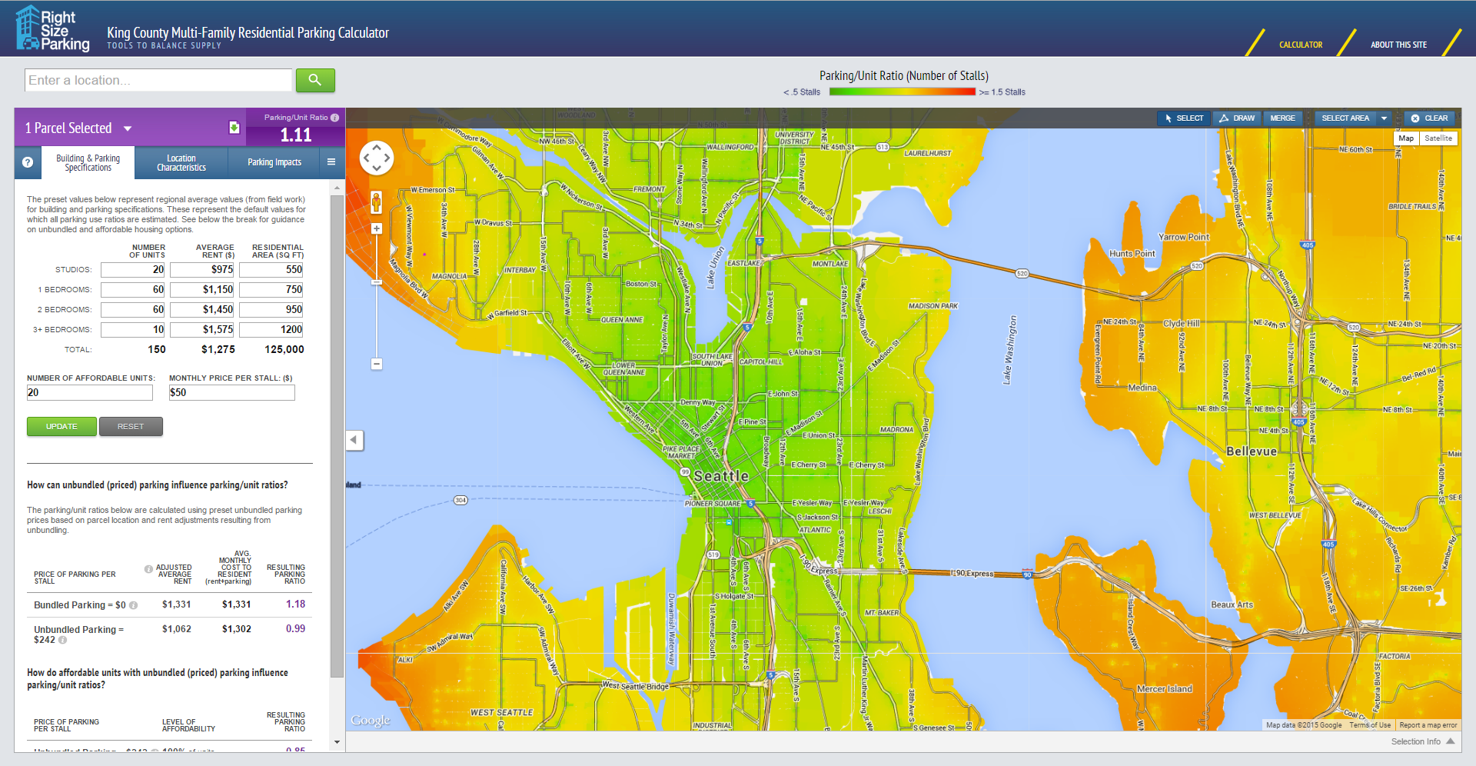1476x766 pixels.
Task: Click 3+ Bedrooms residential area field
Action: 271,330
